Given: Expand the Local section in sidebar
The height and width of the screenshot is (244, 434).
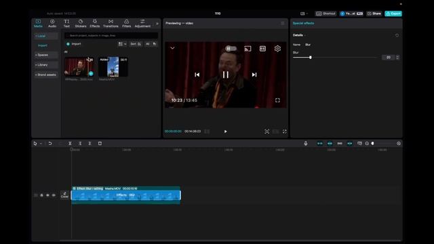Looking at the screenshot, I should point(46,36).
